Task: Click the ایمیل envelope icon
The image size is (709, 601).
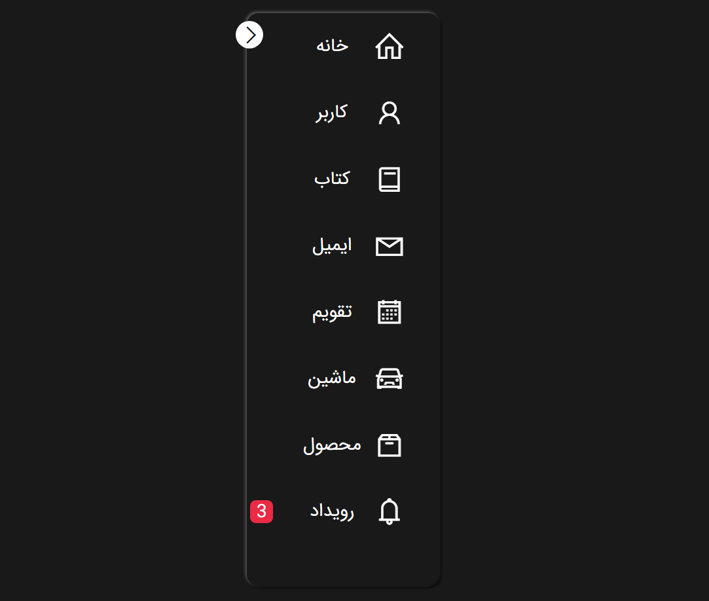Action: click(389, 246)
